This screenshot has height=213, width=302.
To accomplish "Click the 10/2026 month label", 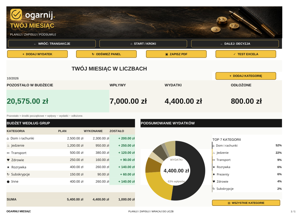I will pos(13,78).
